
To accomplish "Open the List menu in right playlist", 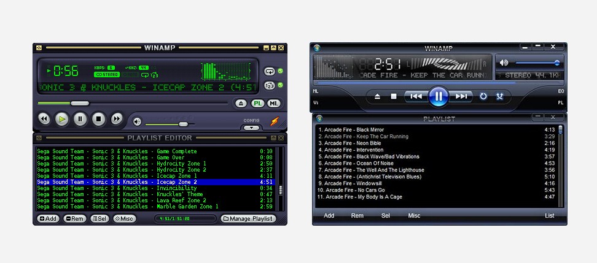I will click(x=549, y=216).
